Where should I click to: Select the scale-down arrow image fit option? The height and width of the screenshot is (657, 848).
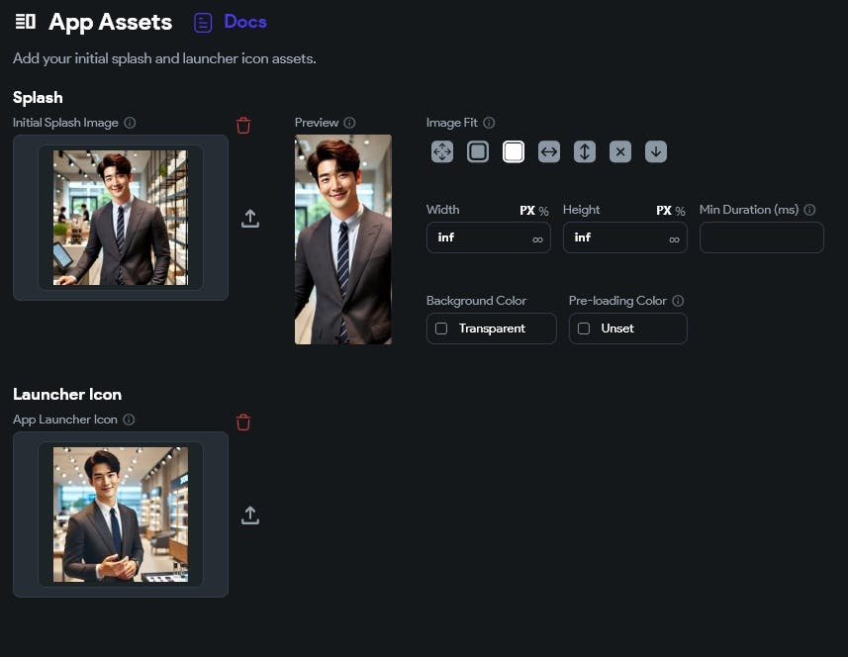656,152
